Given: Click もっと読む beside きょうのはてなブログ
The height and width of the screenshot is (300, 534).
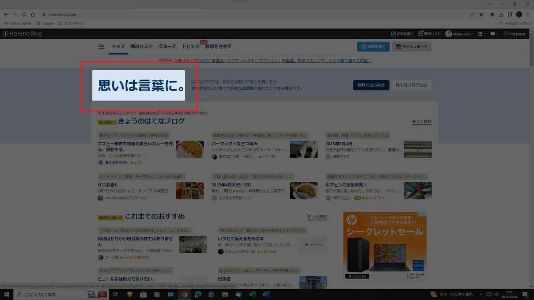Looking at the screenshot, I should [421, 121].
